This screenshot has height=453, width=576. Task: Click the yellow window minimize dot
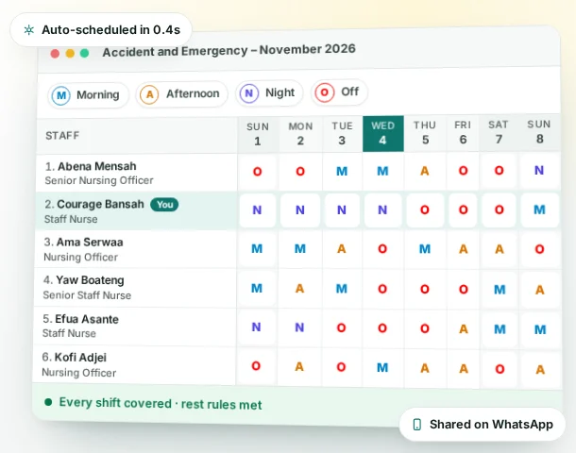(x=70, y=54)
